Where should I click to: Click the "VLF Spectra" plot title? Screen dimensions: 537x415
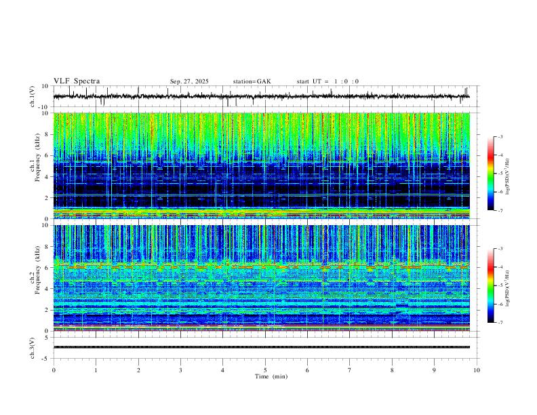pyautogui.click(x=77, y=81)
